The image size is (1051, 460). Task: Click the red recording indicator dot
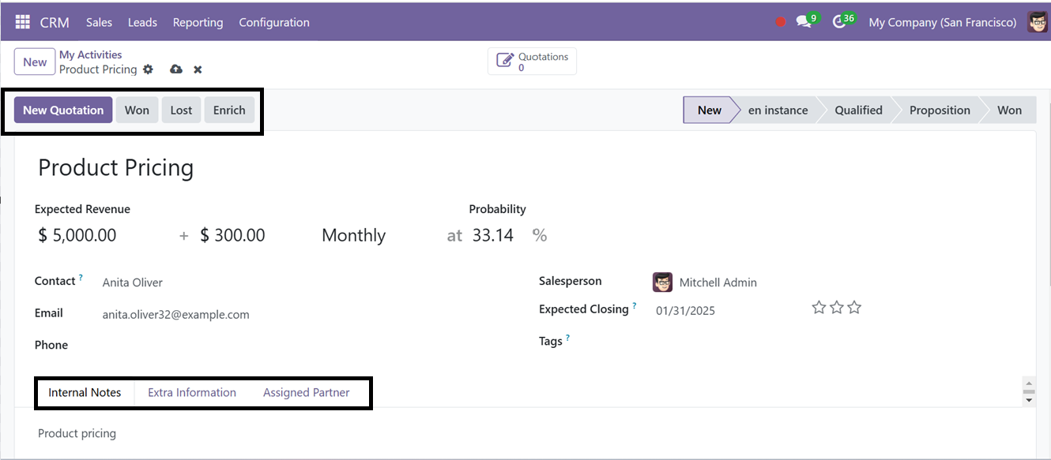(x=781, y=22)
